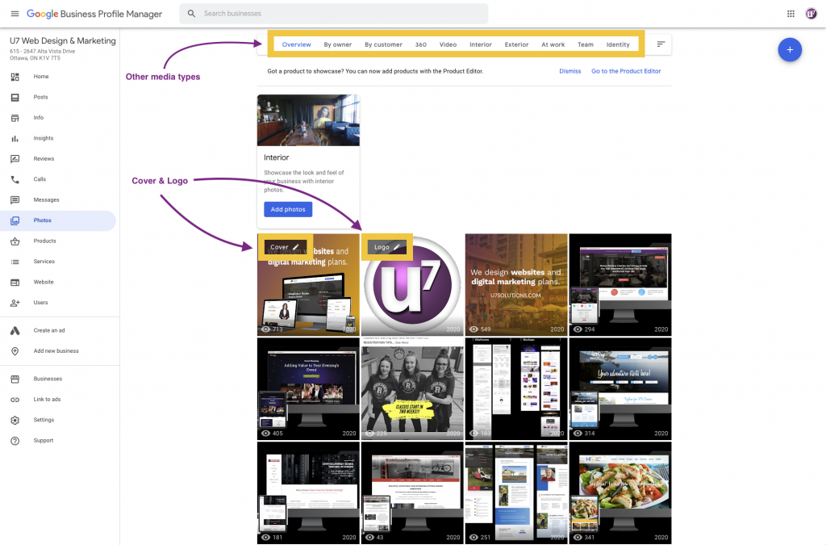Click the Posts icon in sidebar

click(x=15, y=98)
